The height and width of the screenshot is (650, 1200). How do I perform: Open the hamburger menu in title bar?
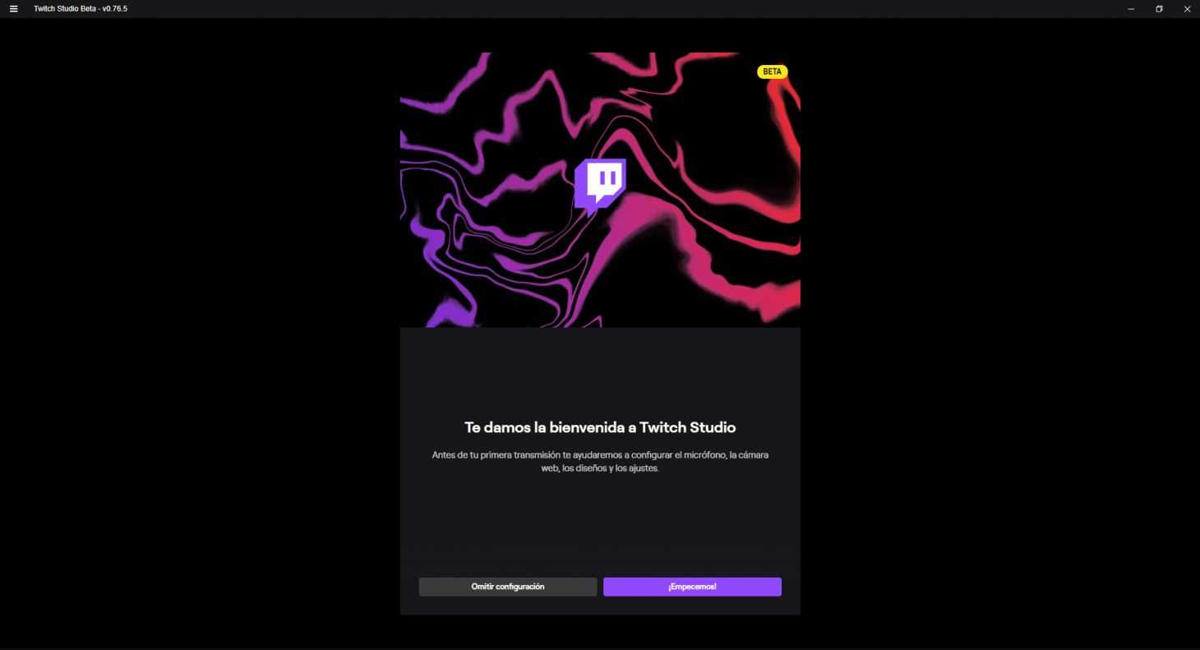(13, 9)
